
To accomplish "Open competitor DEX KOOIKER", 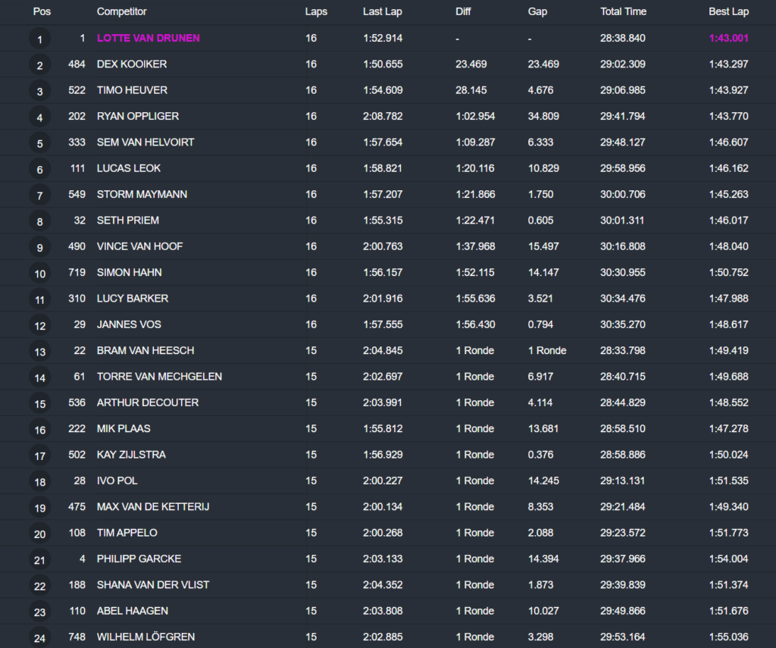I will pyautogui.click(x=131, y=64).
